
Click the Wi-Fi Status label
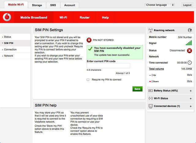(161, 98)
